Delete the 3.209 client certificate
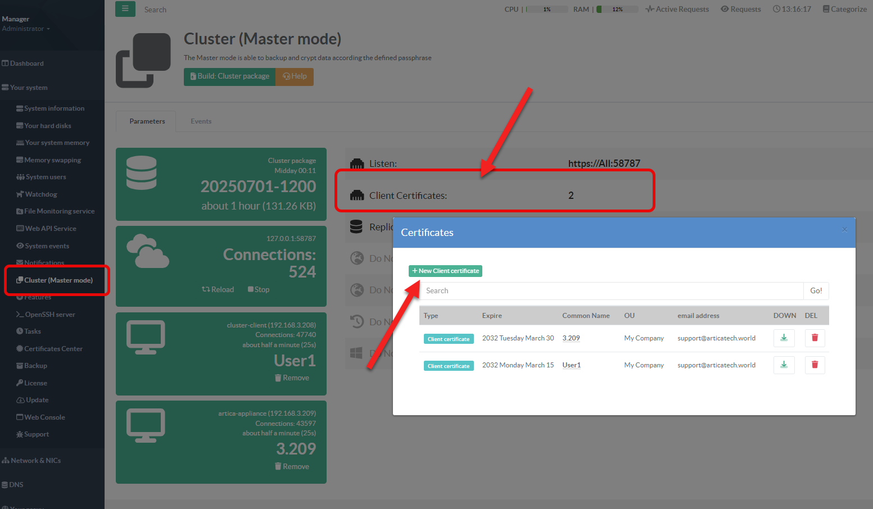 click(815, 338)
